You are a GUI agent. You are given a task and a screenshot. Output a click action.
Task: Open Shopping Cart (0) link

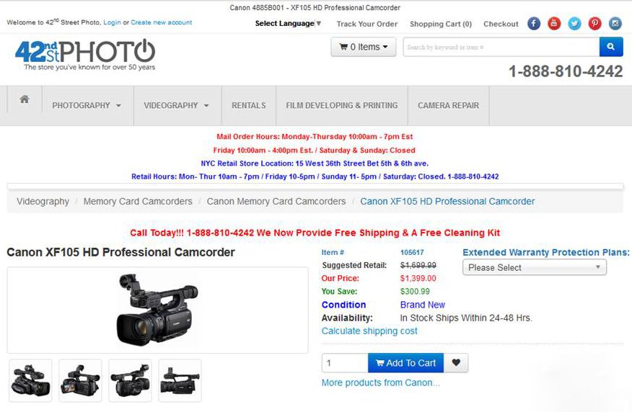pos(441,24)
